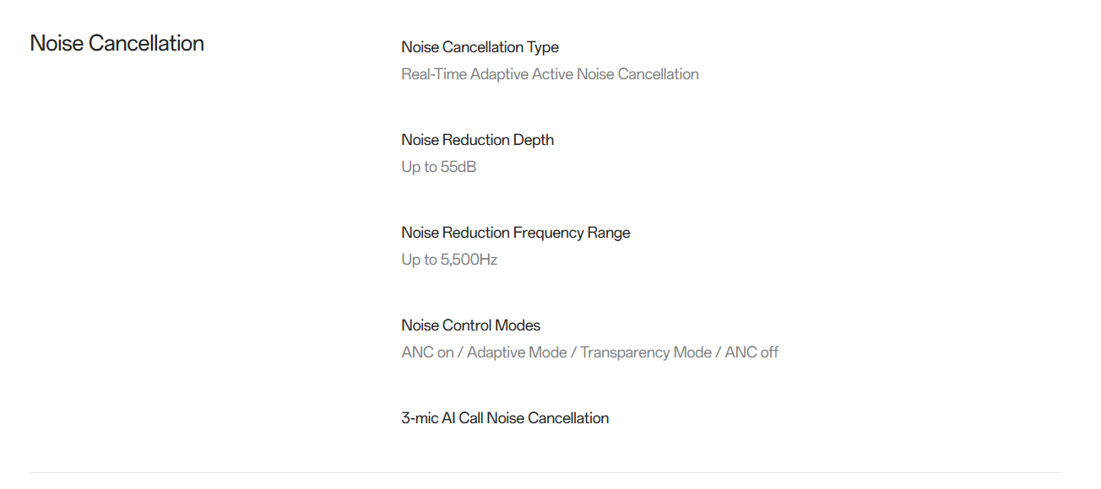The width and height of the screenshot is (1101, 489).
Task: Click 'Up to' before the 55dB value
Action: [419, 167]
